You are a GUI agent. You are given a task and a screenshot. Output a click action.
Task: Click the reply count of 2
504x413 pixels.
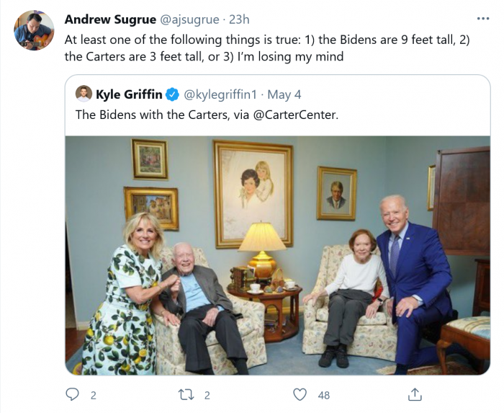[x=94, y=395]
